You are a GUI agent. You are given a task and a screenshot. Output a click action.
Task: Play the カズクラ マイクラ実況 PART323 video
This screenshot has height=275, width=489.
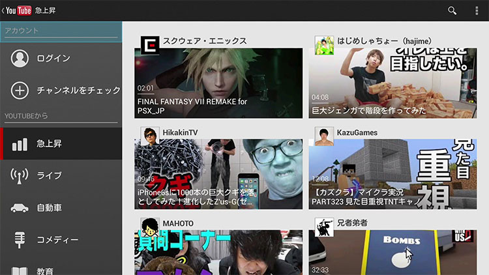point(393,174)
